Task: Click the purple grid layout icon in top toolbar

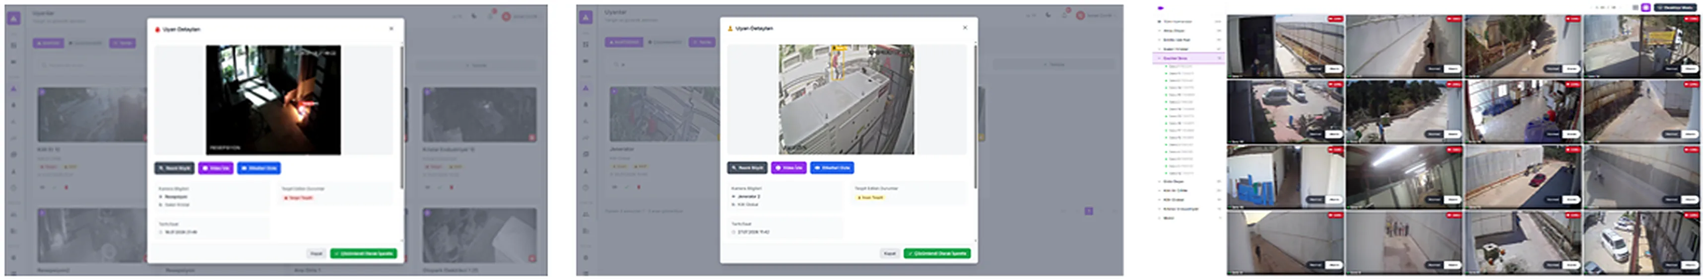Action: tap(1645, 7)
